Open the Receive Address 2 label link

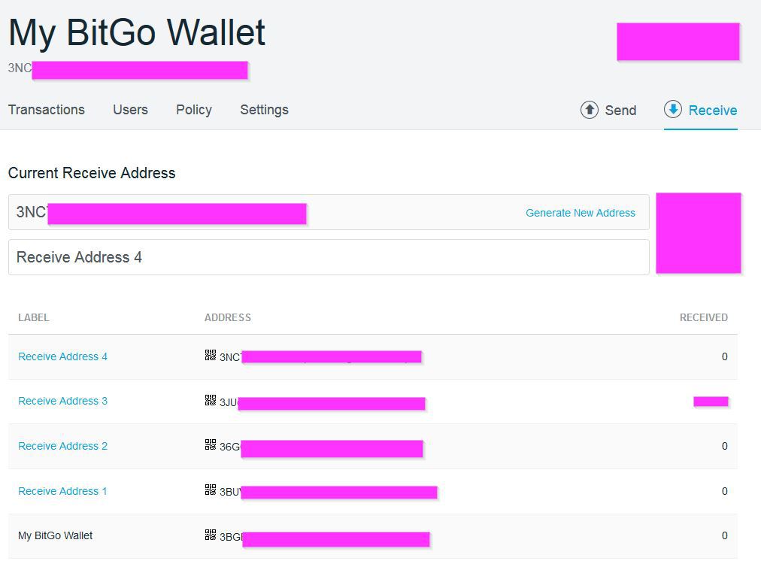(x=62, y=446)
